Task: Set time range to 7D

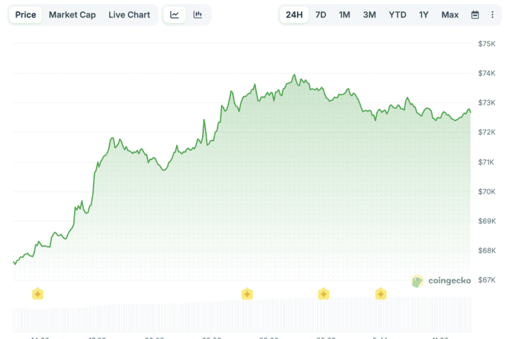Action: point(321,15)
